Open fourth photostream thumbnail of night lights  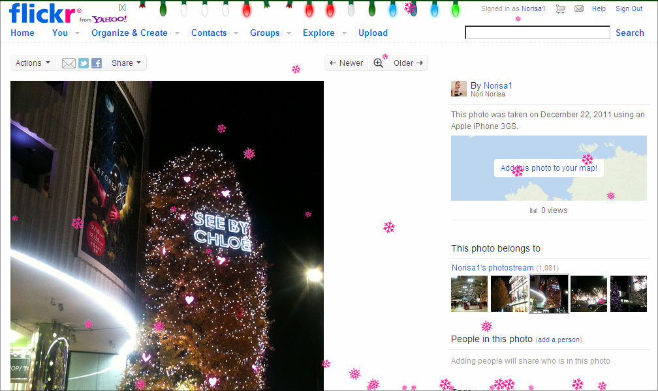588,294
